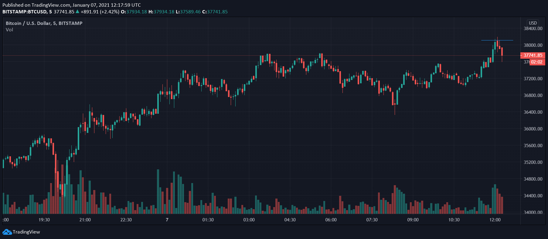The height and width of the screenshot is (239, 548).
Task: Click the +891.91 (+2.42%) change value
Action: (x=100, y=12)
